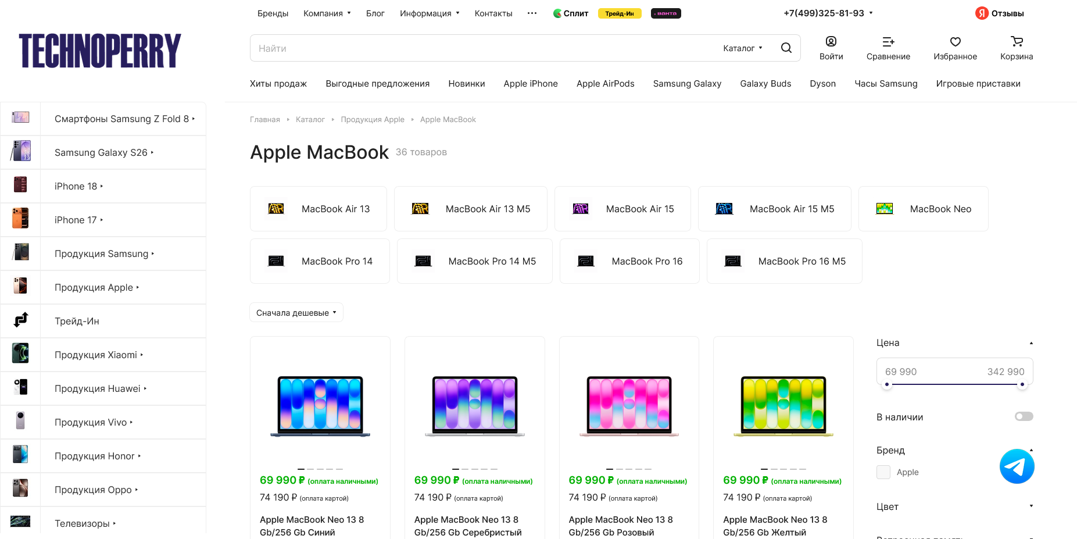Click the Продукция Huawei sidebar thumbnail

click(x=20, y=387)
